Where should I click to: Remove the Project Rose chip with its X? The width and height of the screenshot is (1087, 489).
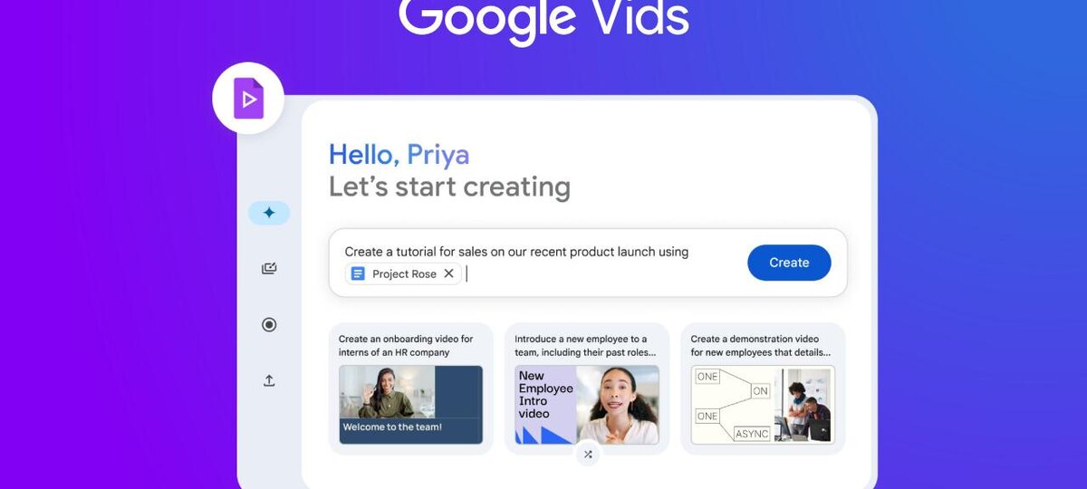click(x=448, y=273)
